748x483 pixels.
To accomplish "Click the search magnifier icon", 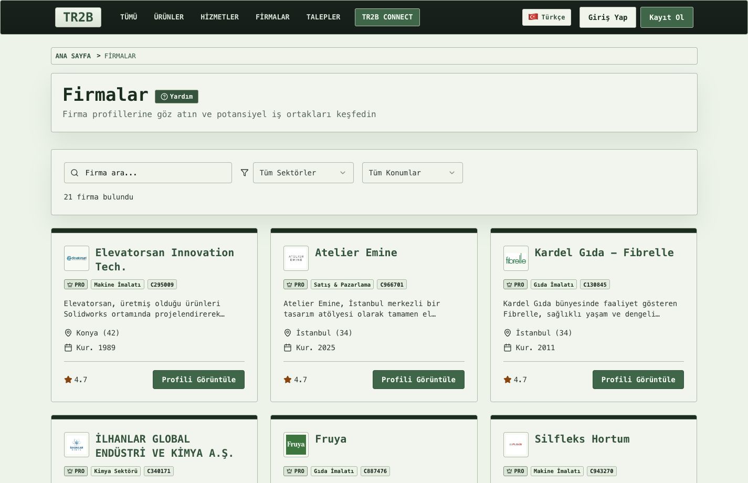I will coord(75,173).
